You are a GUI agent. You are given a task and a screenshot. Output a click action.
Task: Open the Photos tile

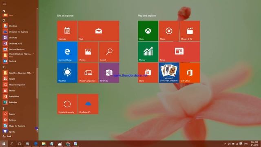[x=88, y=52]
